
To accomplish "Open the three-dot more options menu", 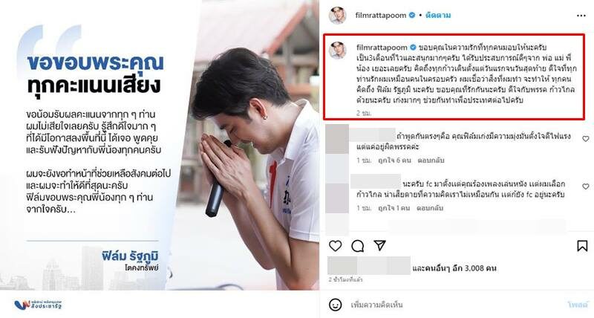I will tap(581, 16).
